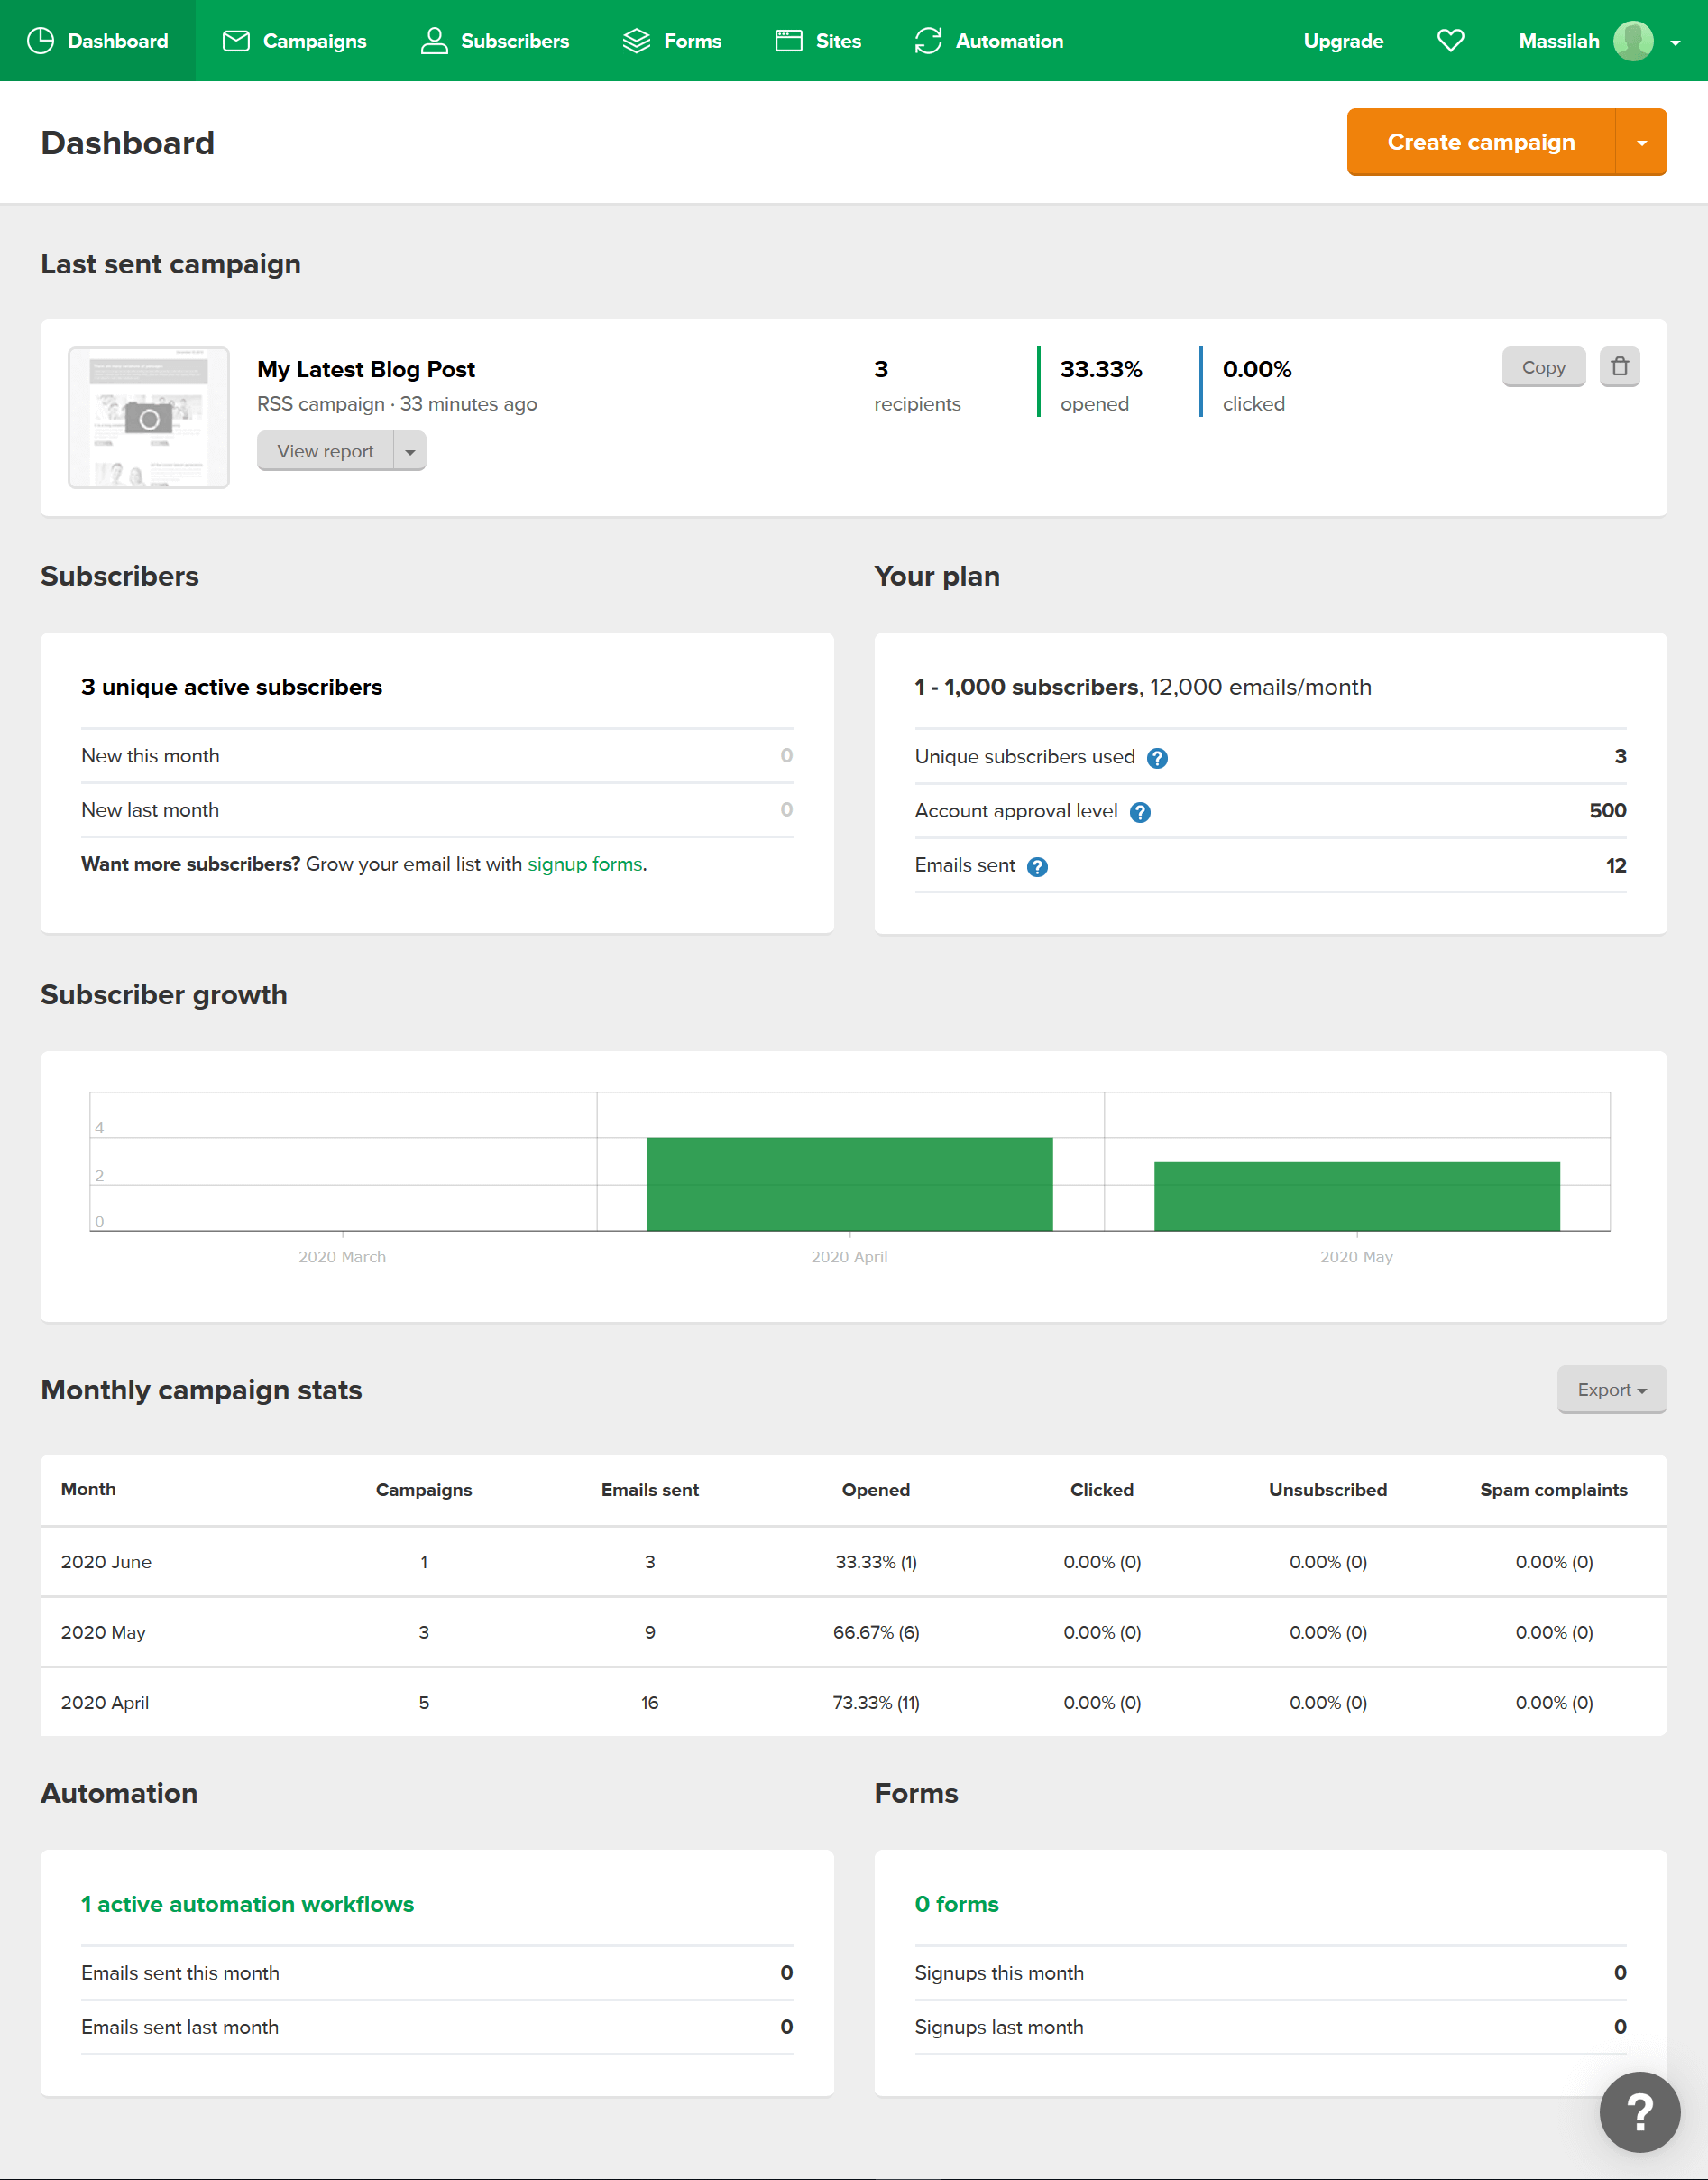Select the 2020 April table row label
1708x2180 pixels.
pos(105,1702)
